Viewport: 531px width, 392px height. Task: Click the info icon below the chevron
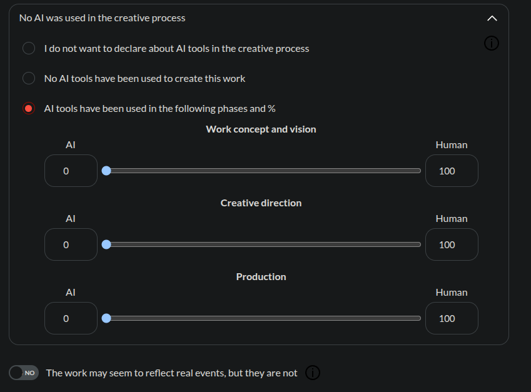point(492,43)
